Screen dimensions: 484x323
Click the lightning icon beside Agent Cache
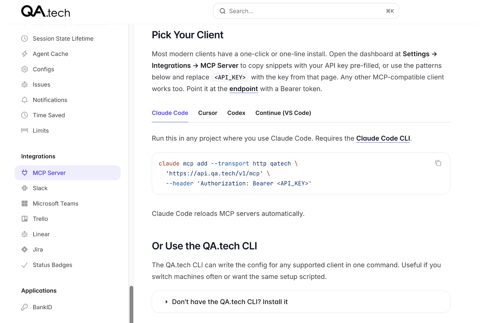pos(25,54)
